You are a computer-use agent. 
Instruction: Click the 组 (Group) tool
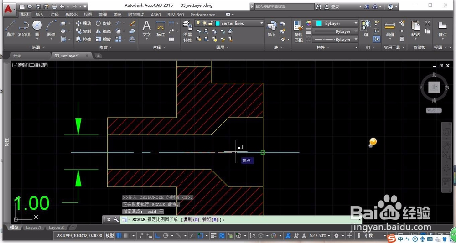coord(366,29)
